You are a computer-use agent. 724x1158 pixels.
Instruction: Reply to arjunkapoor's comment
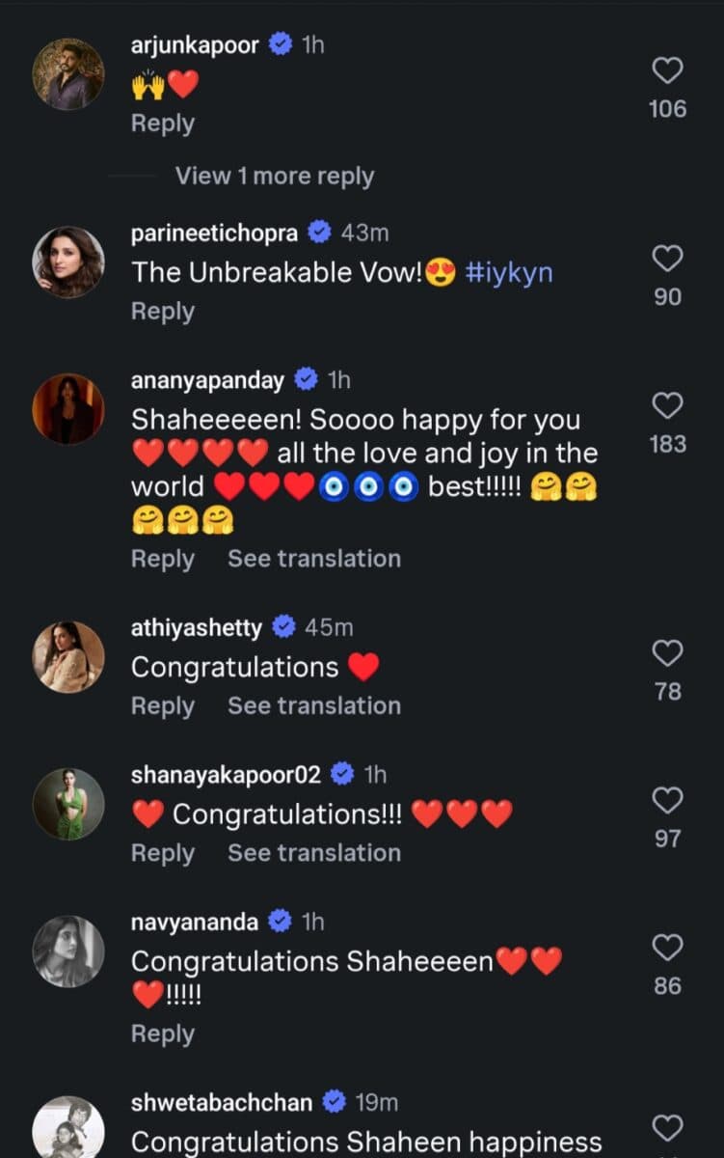[x=162, y=124]
